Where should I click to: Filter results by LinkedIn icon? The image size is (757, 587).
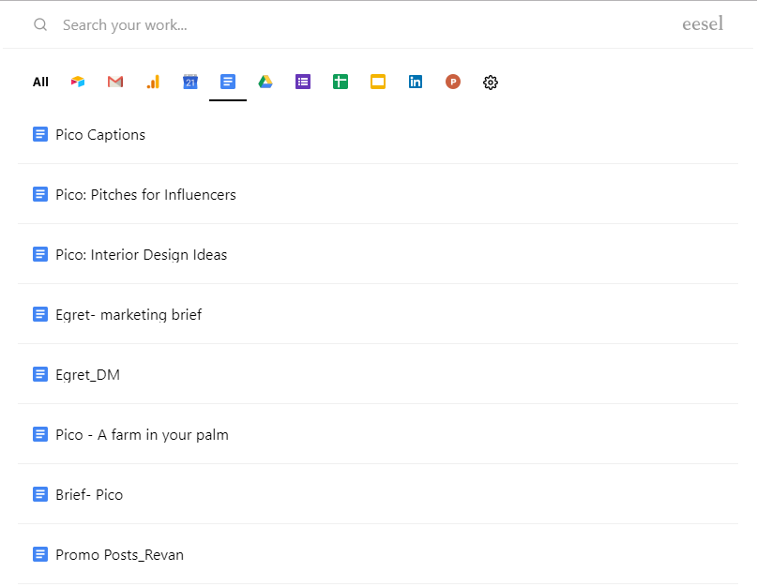point(416,83)
